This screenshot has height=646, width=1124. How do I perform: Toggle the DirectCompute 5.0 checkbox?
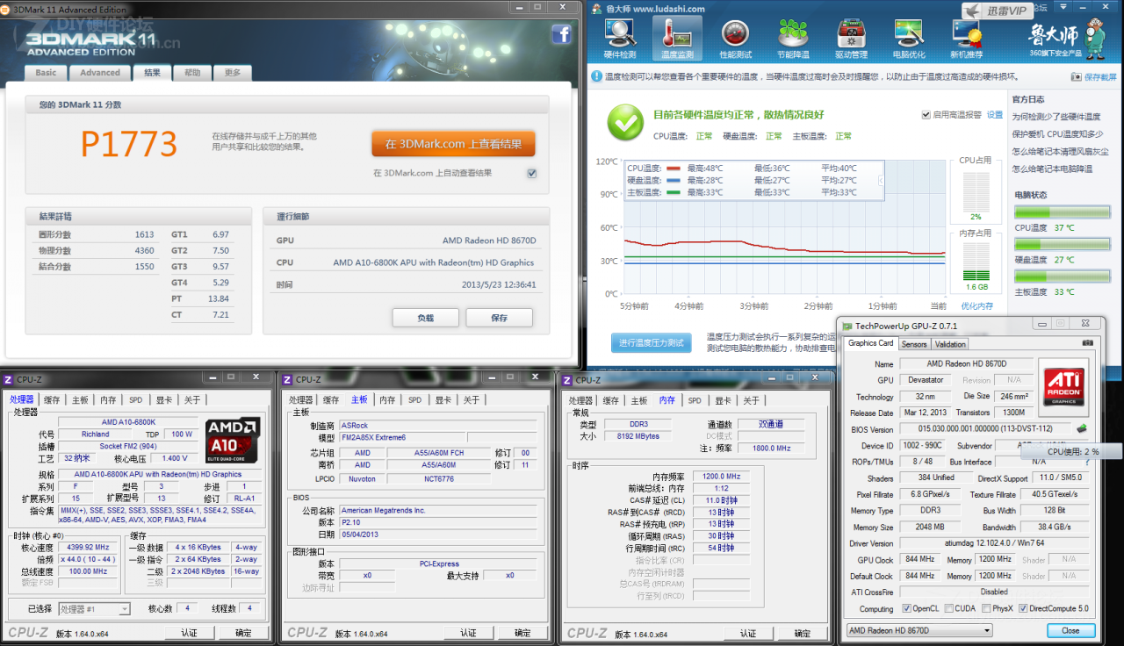(1023, 608)
